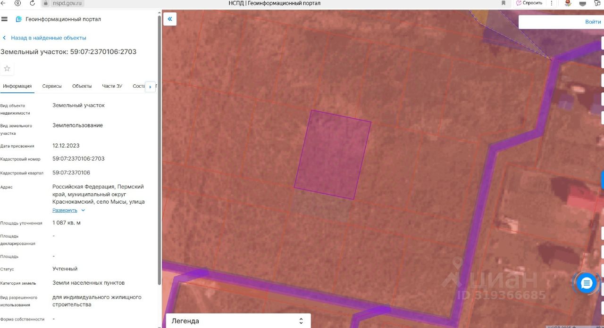Click the Форма собственности label
Screen dimensions: 604x328
[x=23, y=320]
